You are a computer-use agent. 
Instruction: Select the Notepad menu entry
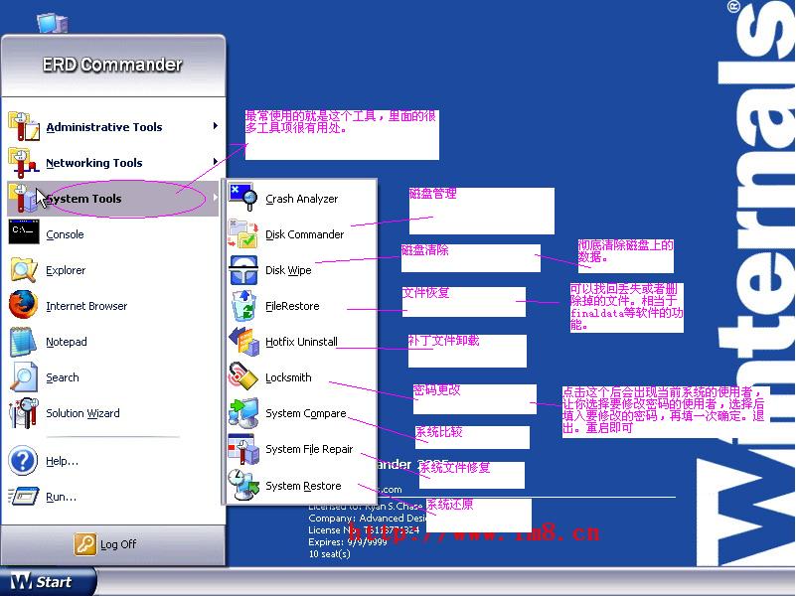[x=113, y=342]
